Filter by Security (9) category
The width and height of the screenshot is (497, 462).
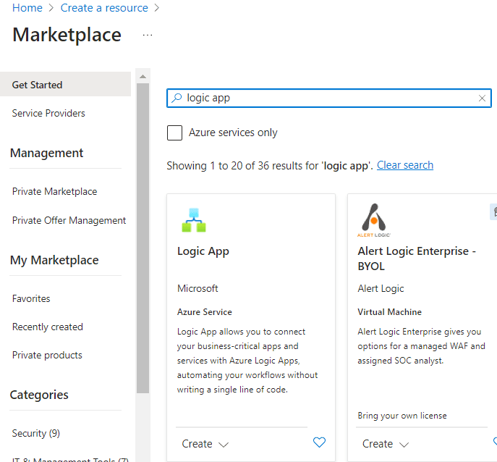(36, 433)
